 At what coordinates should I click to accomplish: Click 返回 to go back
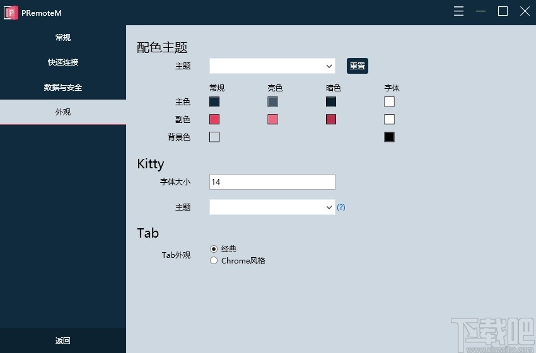coord(63,340)
